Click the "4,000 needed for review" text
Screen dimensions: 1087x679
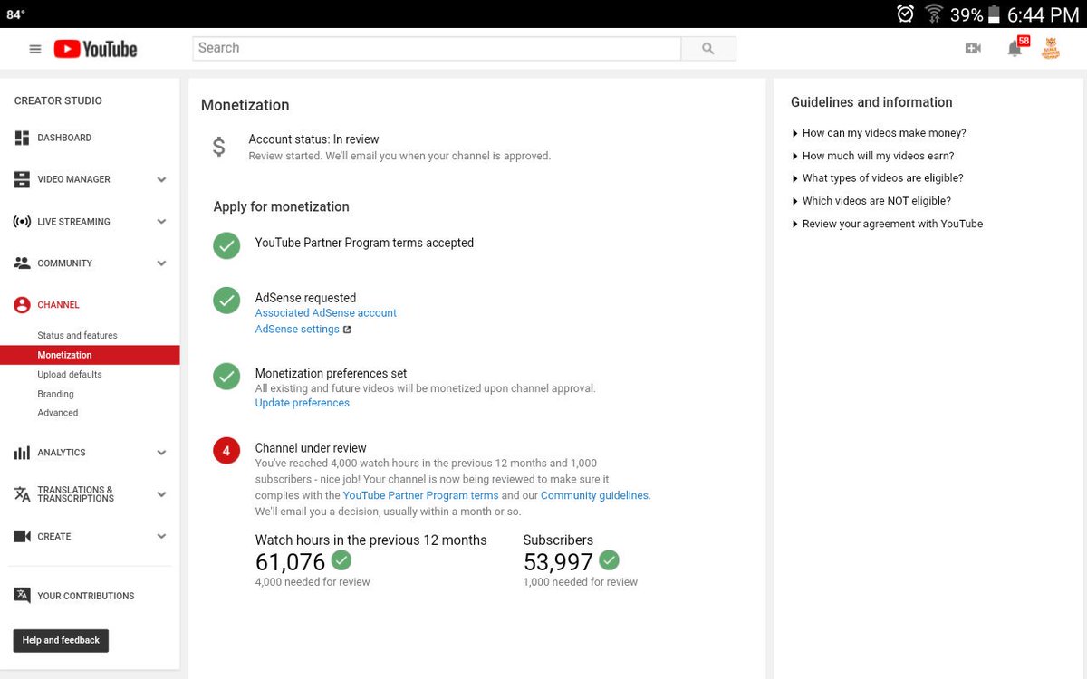pyautogui.click(x=313, y=582)
